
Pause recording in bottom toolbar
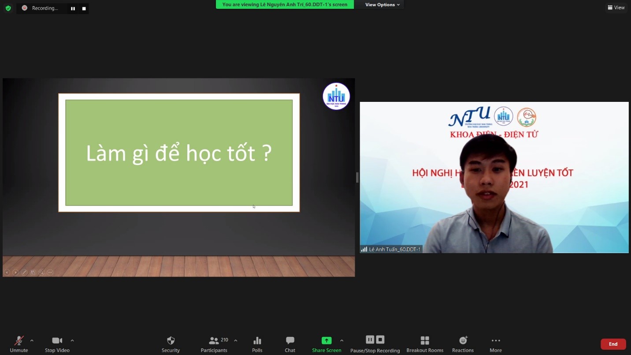coord(370,340)
